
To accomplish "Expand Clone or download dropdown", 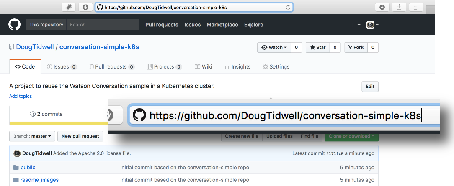I will 351,136.
